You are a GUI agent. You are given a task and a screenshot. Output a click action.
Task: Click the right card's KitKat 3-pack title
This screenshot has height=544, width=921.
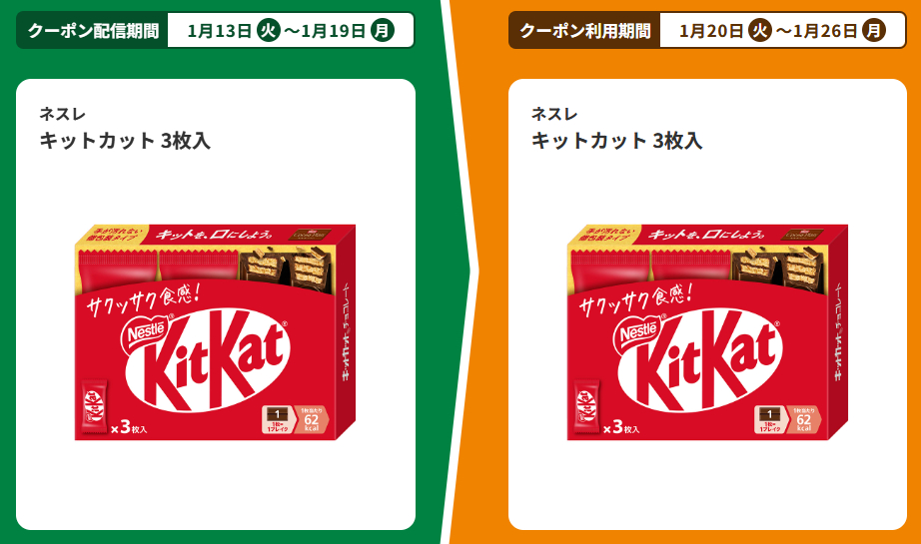point(616,141)
